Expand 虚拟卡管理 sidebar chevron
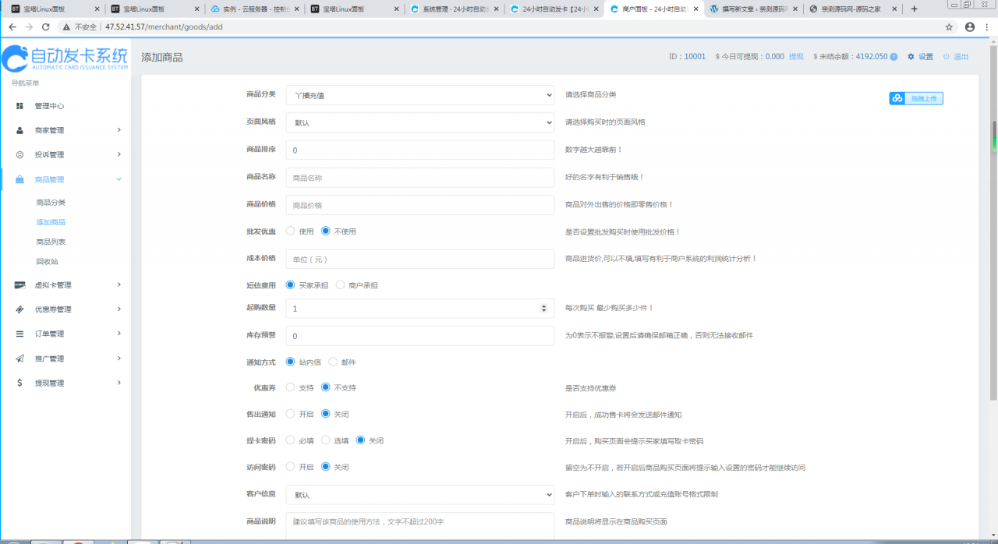Viewport: 998px width, 544px height. (x=119, y=284)
